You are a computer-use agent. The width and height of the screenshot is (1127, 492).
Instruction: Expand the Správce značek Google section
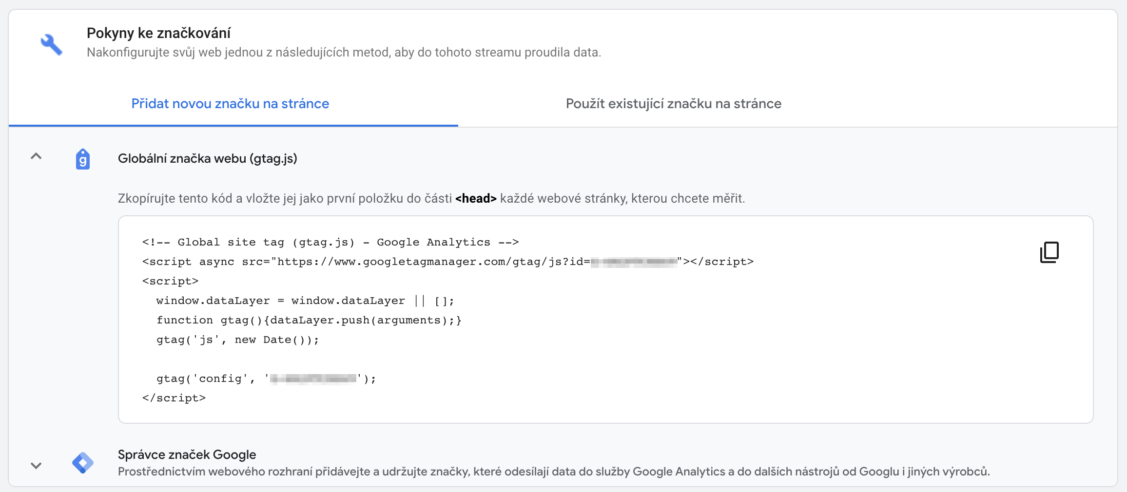pos(36,465)
